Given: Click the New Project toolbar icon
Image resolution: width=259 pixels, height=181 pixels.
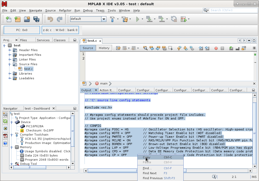Looking at the screenshot, I should pos(18,19).
